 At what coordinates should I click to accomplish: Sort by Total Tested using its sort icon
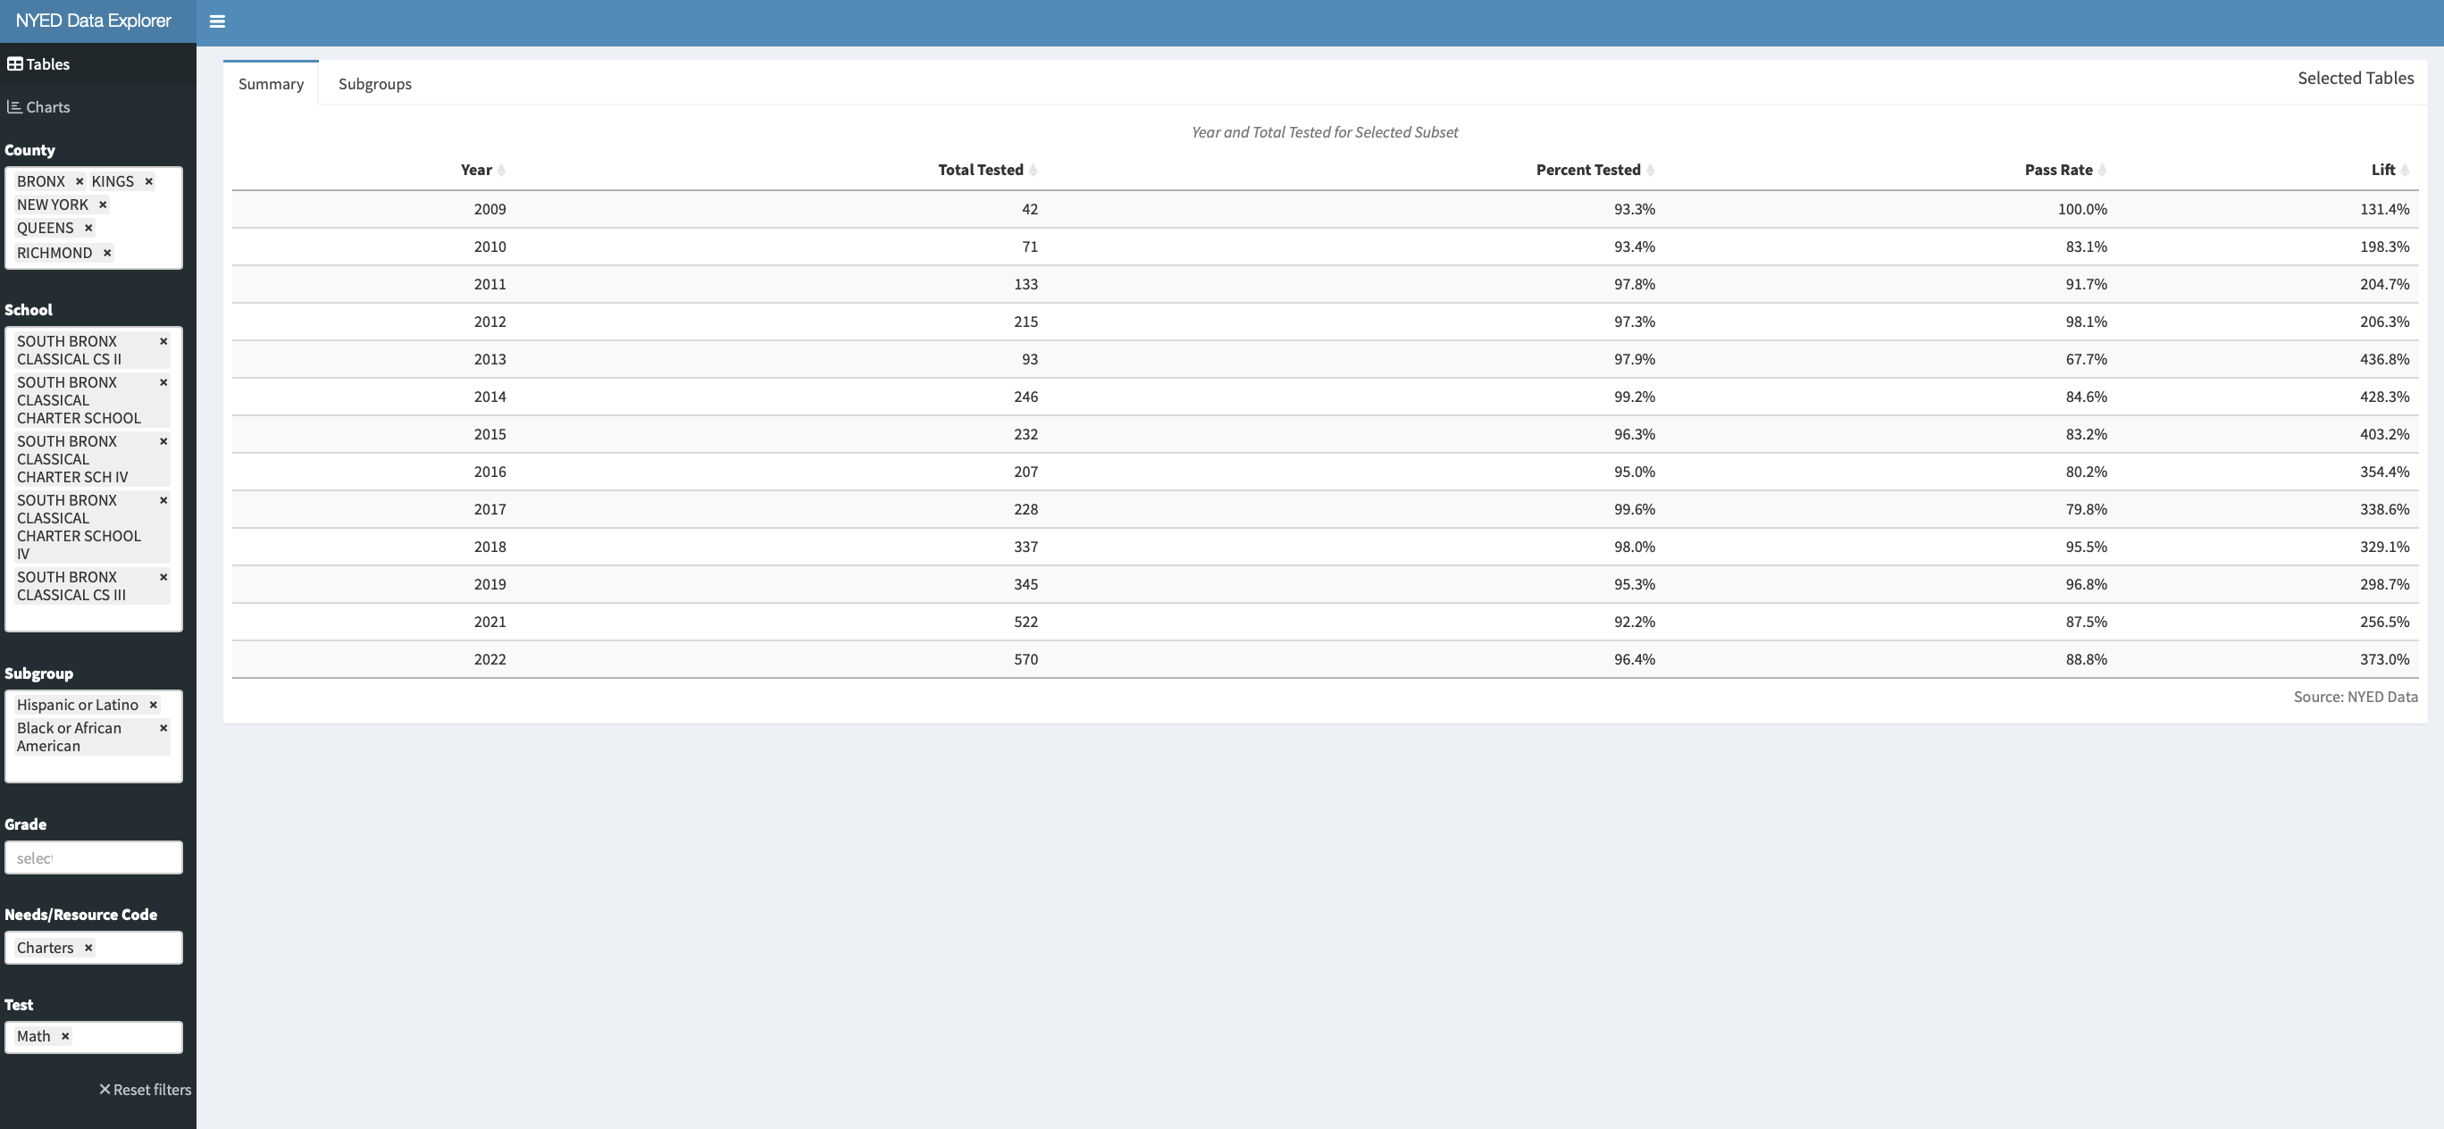[1034, 170]
